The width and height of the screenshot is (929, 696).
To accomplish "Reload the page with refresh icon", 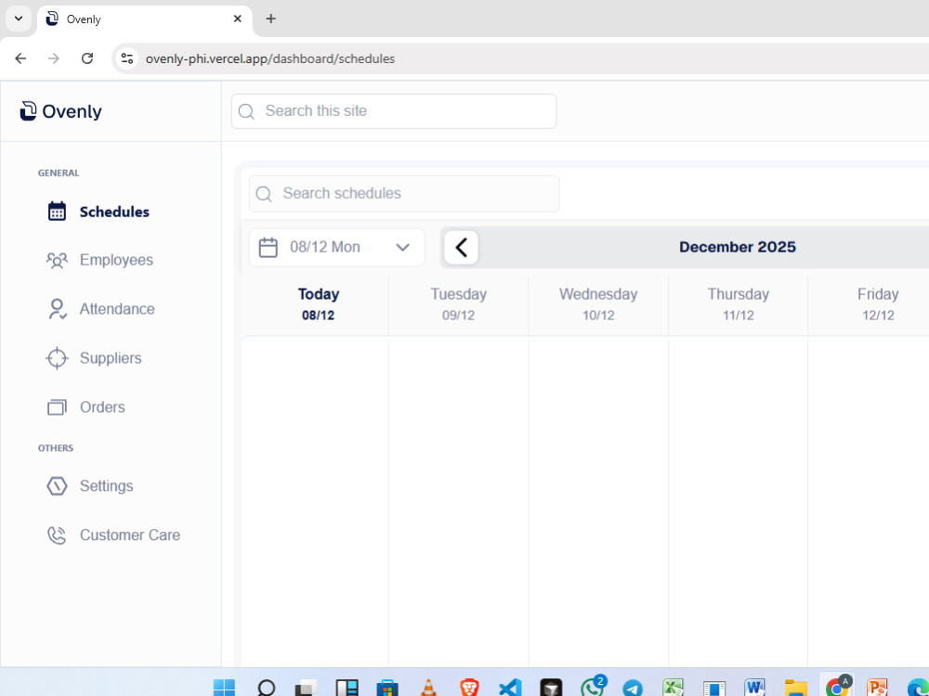I will coord(87,58).
